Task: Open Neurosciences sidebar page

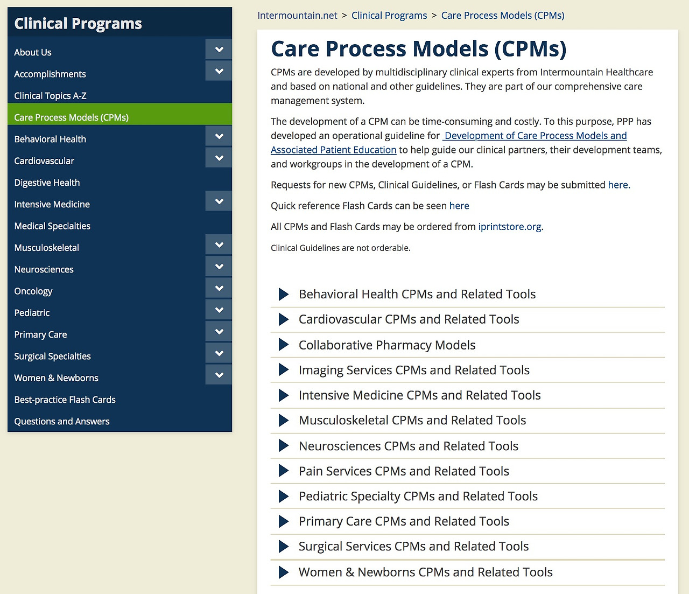Action: coord(44,269)
